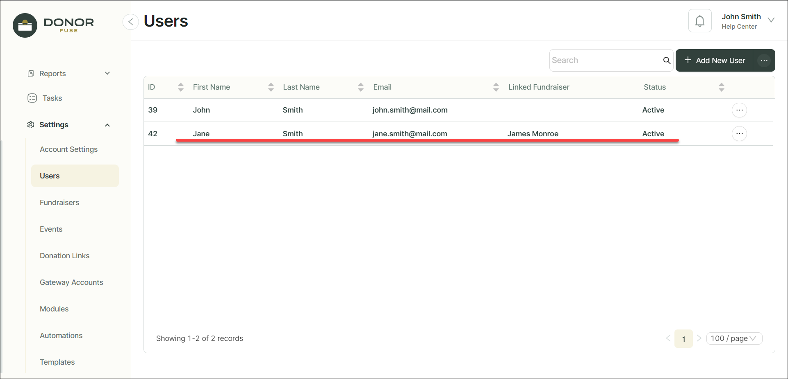Collapse the Settings section
Viewport: 788px width, 379px height.
(107, 125)
